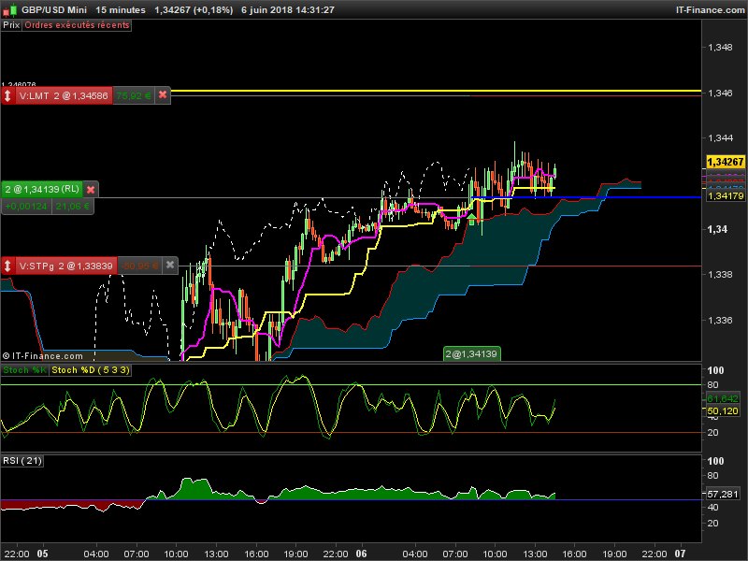
Task: Click the drag-arrow icon on the V:LMT order
Action: [7, 95]
